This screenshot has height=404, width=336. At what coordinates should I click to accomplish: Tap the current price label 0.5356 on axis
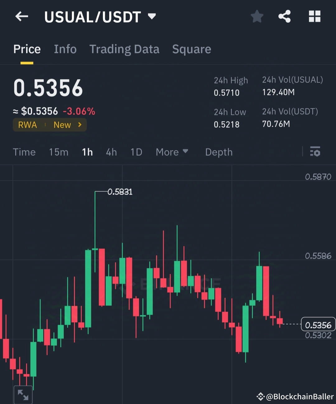coord(318,325)
